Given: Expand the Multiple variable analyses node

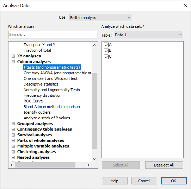Looking at the screenshot, I should 13,146.
